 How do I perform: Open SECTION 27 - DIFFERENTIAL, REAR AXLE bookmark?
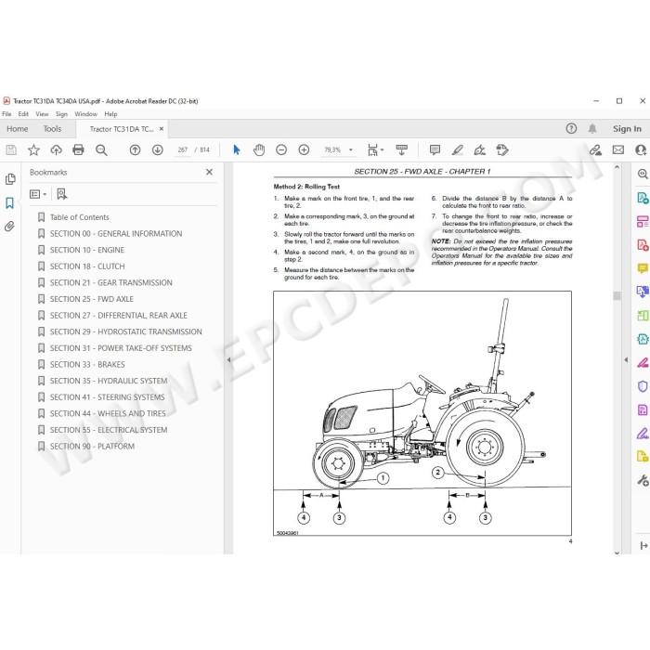(x=119, y=316)
